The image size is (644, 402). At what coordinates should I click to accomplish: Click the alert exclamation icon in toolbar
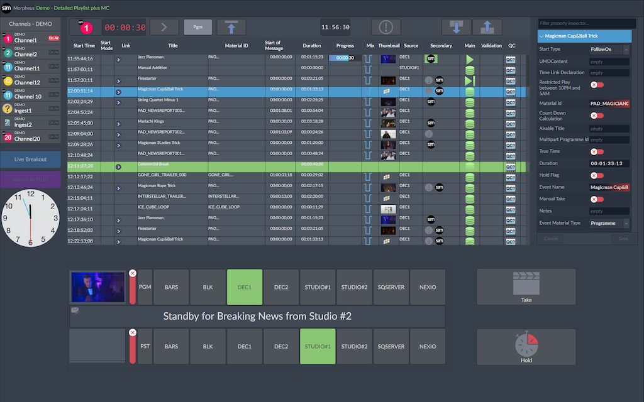386,27
